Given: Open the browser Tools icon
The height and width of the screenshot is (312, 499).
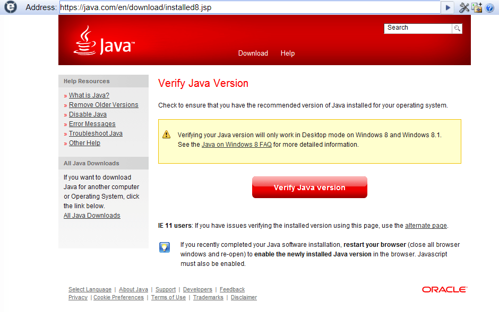Looking at the screenshot, I should point(463,7).
